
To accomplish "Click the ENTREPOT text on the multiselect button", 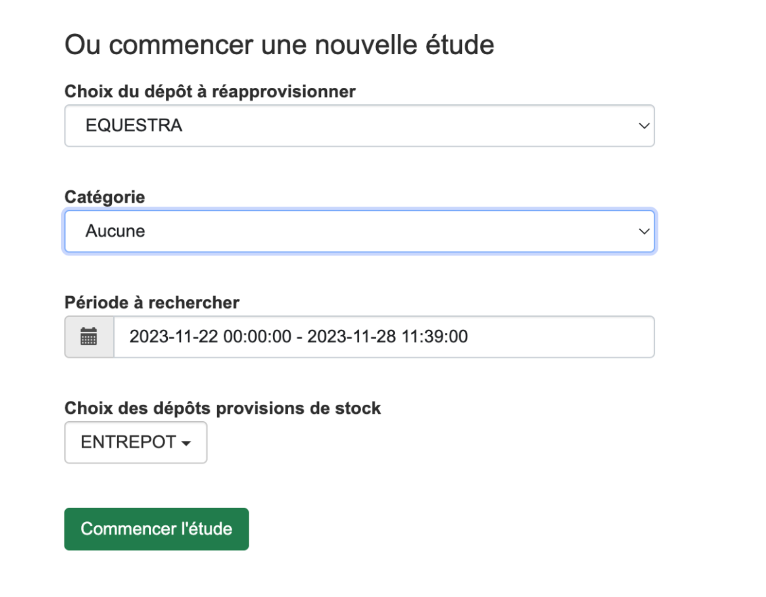I will (128, 442).
